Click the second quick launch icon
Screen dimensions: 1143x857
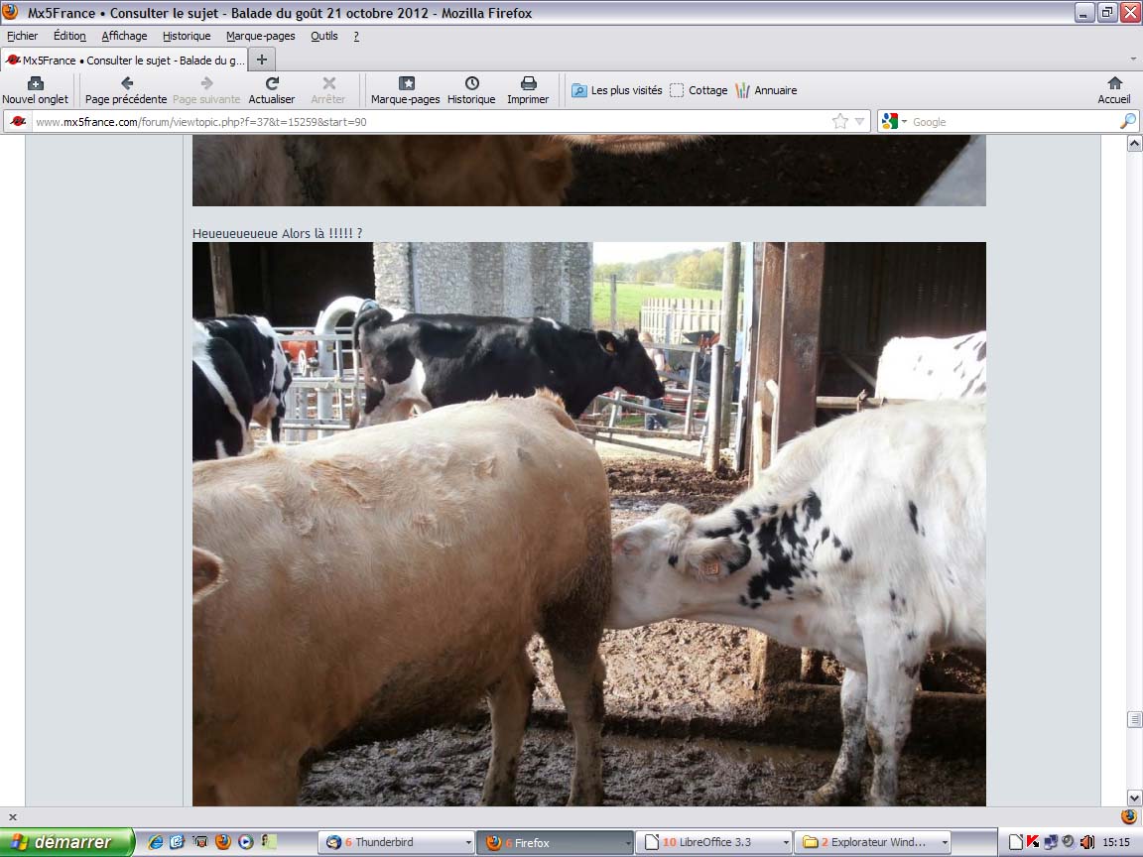178,842
